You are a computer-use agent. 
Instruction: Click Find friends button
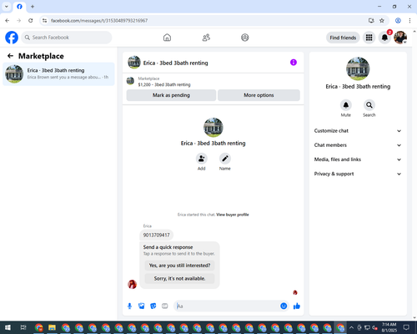(343, 38)
